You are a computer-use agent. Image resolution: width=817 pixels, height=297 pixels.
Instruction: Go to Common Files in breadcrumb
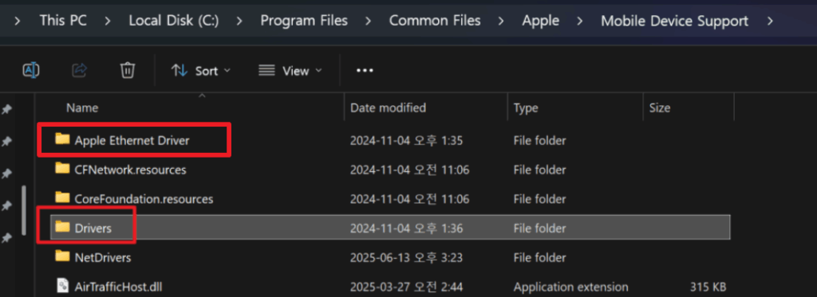click(435, 21)
